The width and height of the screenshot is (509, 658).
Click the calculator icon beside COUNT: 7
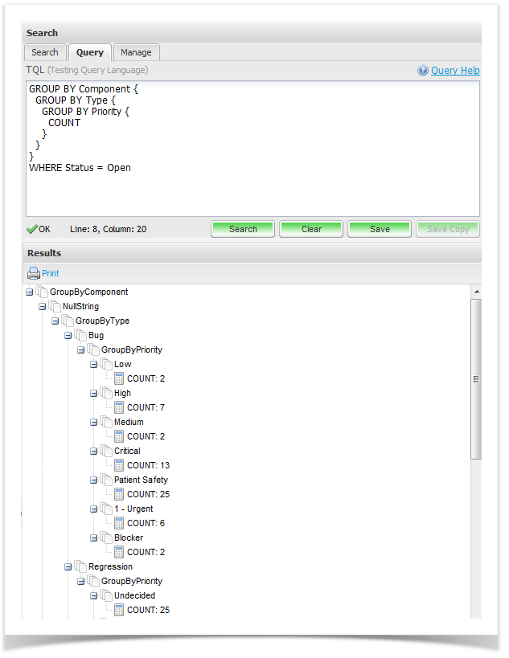(x=119, y=407)
